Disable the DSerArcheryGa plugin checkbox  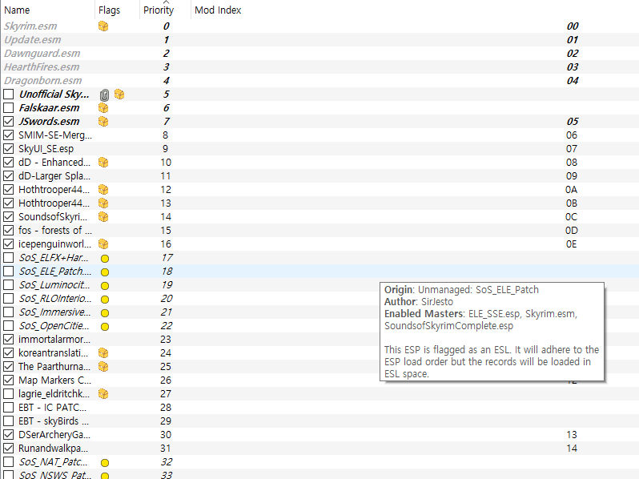pyautogui.click(x=9, y=435)
